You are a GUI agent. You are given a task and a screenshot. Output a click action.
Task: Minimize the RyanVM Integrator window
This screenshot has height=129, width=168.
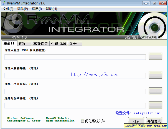point(146,3)
